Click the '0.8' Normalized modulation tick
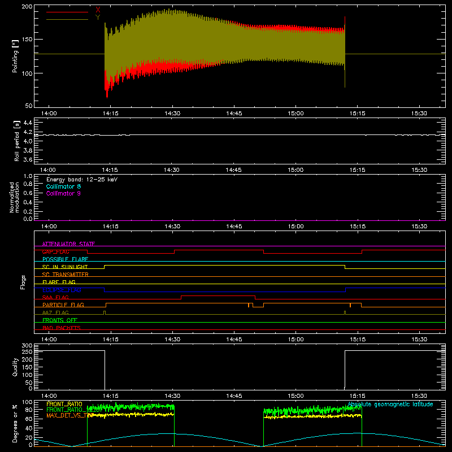The width and height of the screenshot is (452, 452). tap(28, 184)
